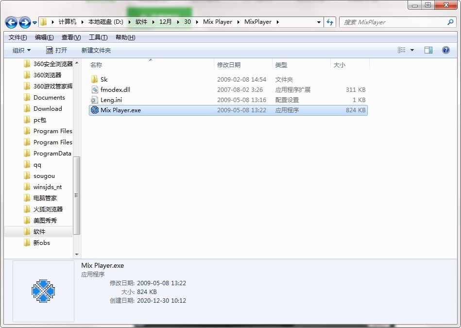The width and height of the screenshot is (461, 328).
Task: Click the Sk folder name
Action: 104,79
